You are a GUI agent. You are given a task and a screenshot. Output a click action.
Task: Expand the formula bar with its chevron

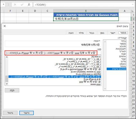133,4
